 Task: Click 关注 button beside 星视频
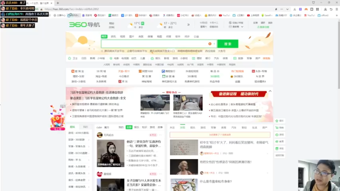[153, 174]
